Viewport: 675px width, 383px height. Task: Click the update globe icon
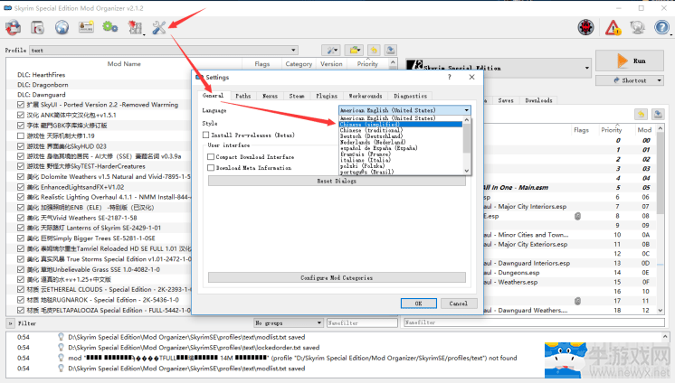(x=637, y=27)
